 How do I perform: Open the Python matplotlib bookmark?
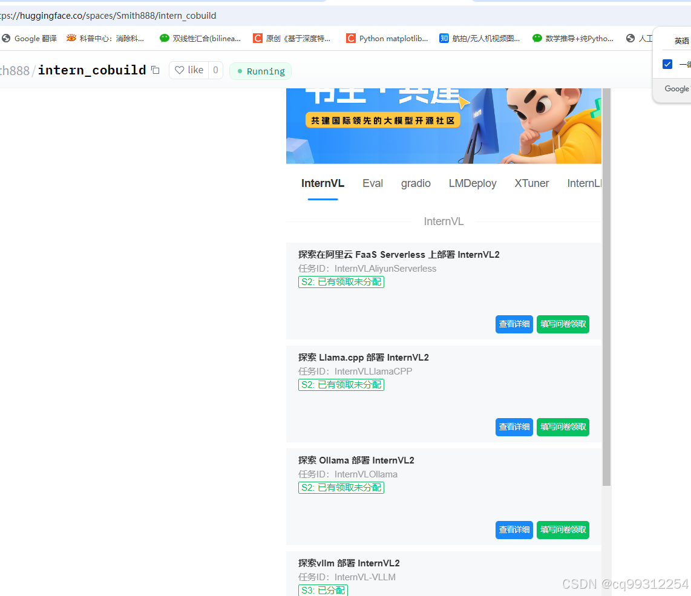(387, 38)
